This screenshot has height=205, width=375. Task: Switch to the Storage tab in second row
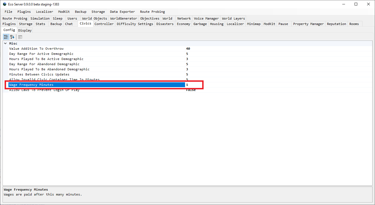26,24
